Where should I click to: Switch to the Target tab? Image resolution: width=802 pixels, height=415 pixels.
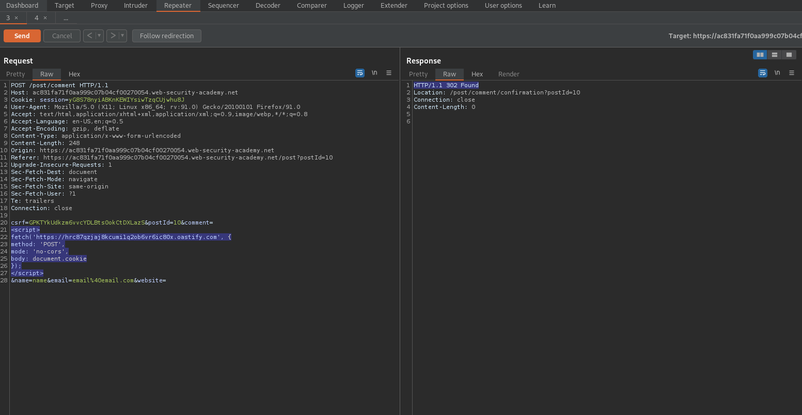point(65,6)
